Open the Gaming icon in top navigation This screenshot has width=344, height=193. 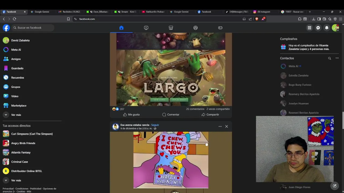(x=220, y=28)
